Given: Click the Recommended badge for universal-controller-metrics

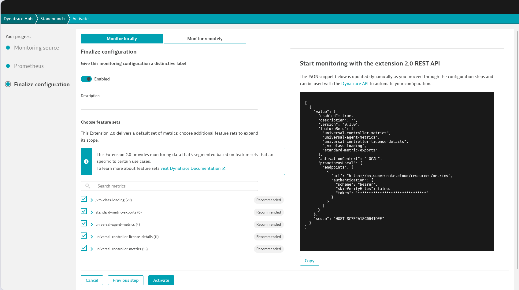Looking at the screenshot, I should click(269, 249).
